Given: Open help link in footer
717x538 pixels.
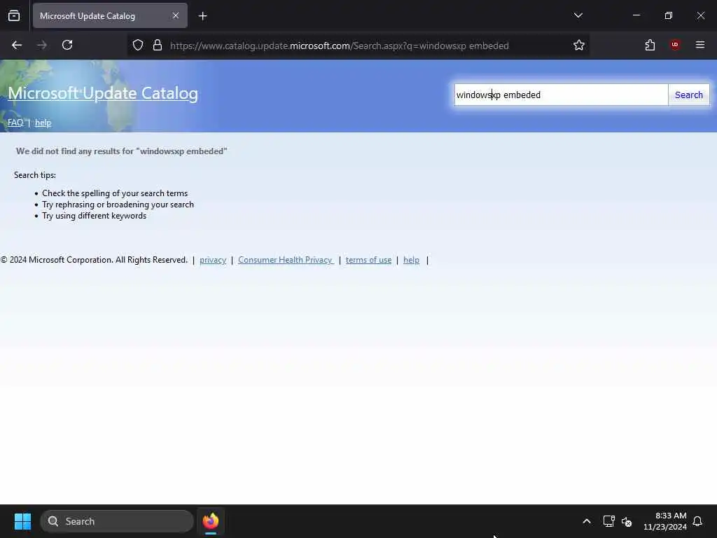Looking at the screenshot, I should [411, 260].
